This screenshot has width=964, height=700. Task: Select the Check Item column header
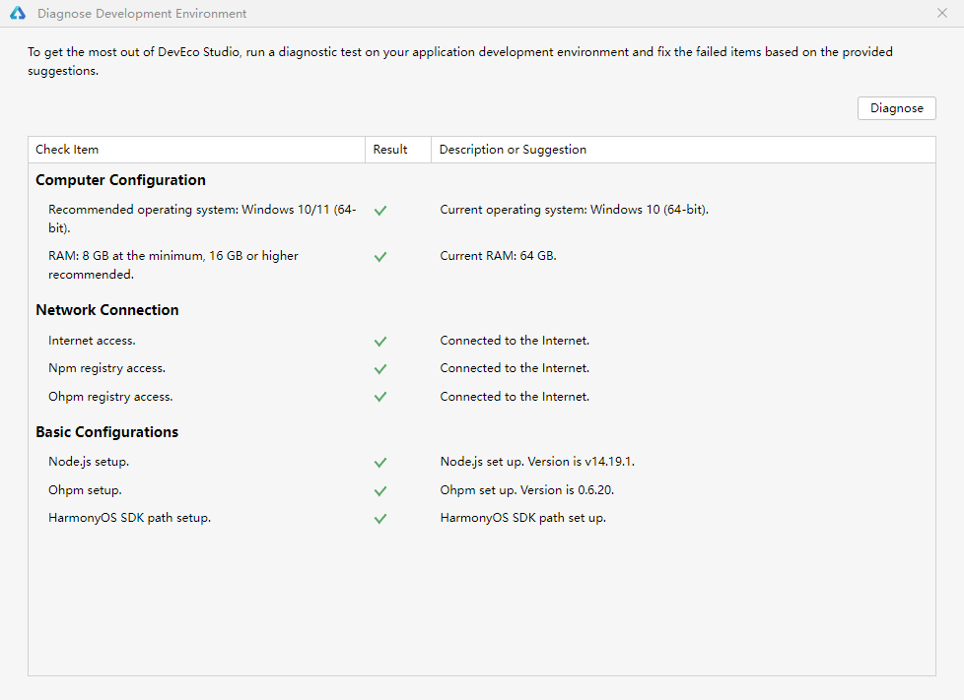click(197, 150)
